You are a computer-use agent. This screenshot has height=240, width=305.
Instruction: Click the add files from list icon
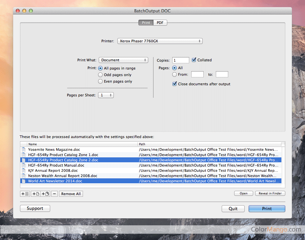(25, 193)
